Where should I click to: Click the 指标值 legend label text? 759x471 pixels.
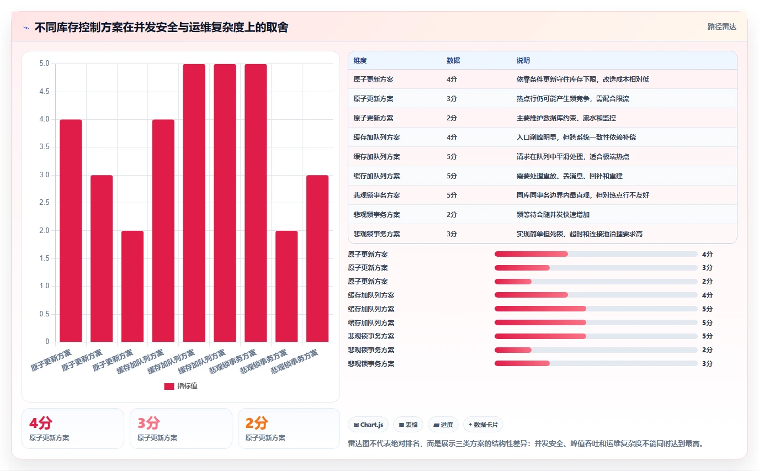click(187, 386)
